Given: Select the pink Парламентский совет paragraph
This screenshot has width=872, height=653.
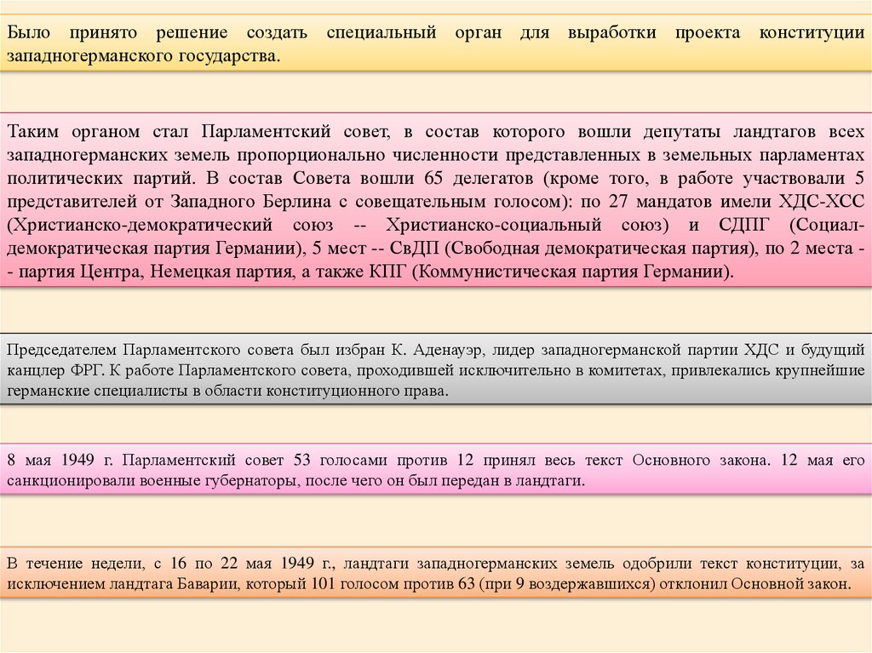Looking at the screenshot, I should click(436, 200).
